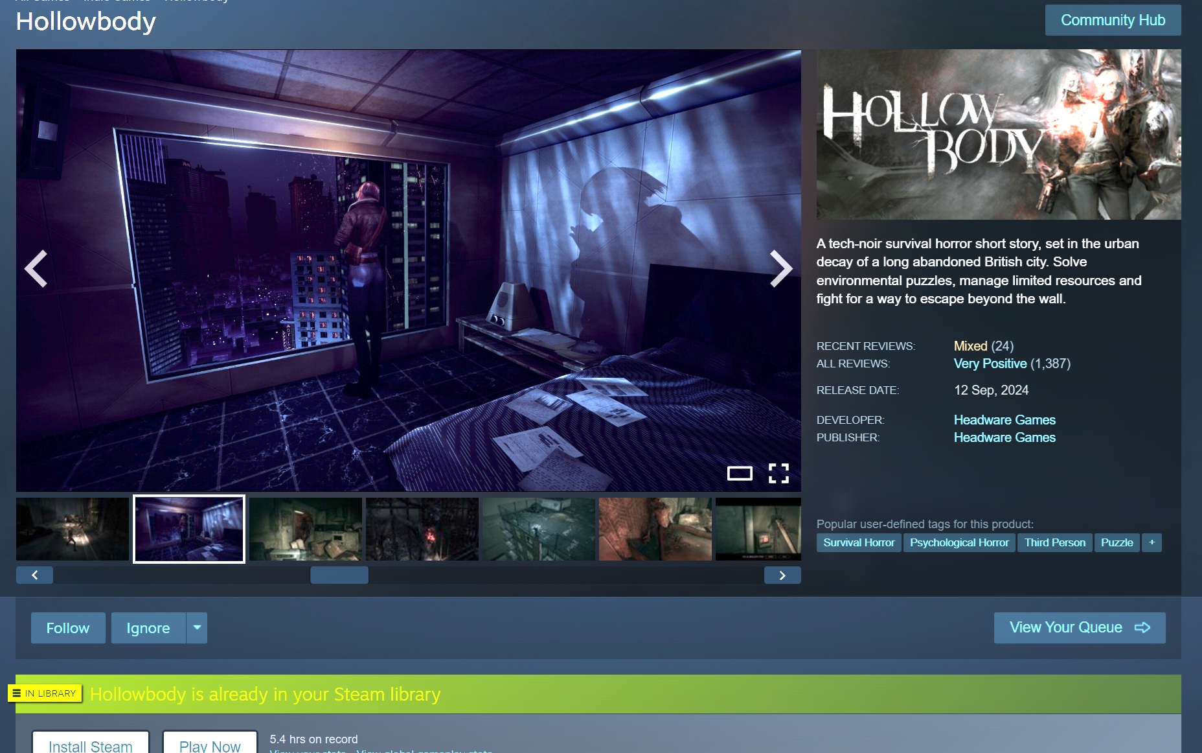This screenshot has width=1202, height=753.
Task: Click the game description paragraph
Action: click(x=979, y=271)
